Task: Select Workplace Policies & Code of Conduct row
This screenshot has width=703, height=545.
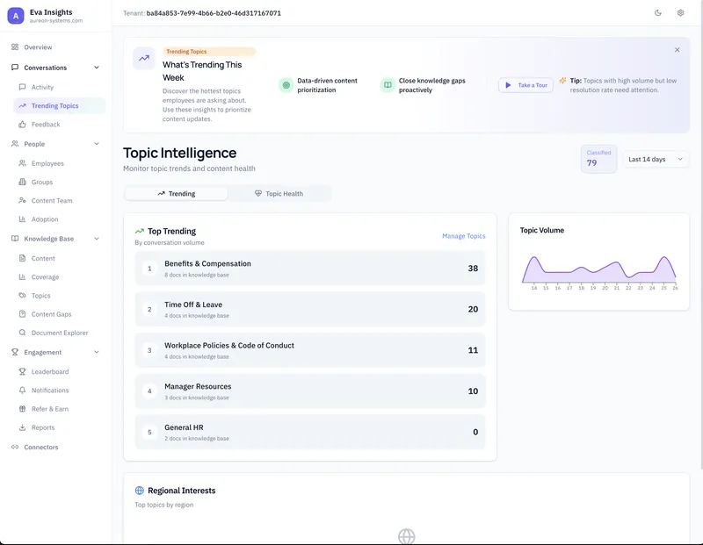Action: (x=310, y=350)
